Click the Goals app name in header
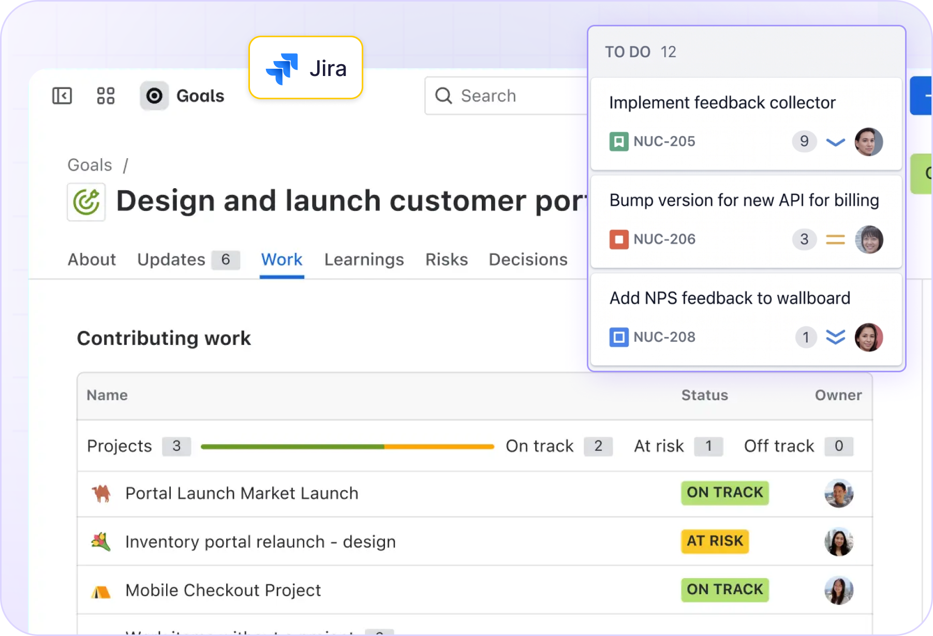The height and width of the screenshot is (636, 933). pos(200,96)
